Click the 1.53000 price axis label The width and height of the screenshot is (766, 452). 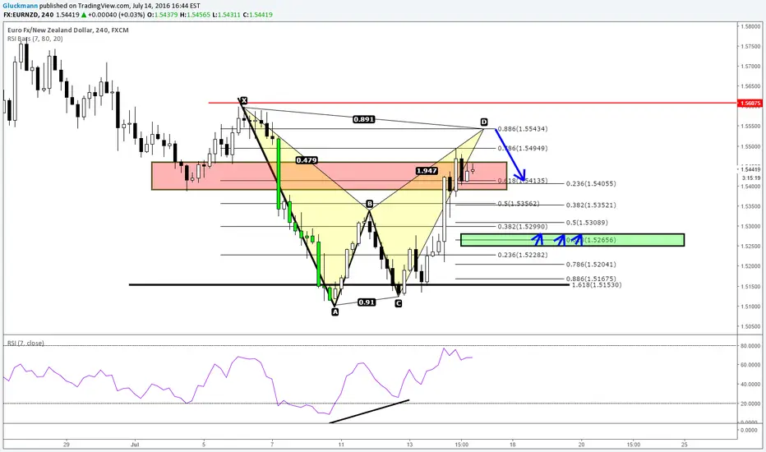click(750, 227)
